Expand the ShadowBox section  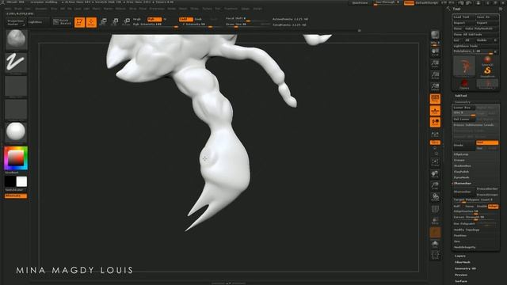[x=463, y=166]
